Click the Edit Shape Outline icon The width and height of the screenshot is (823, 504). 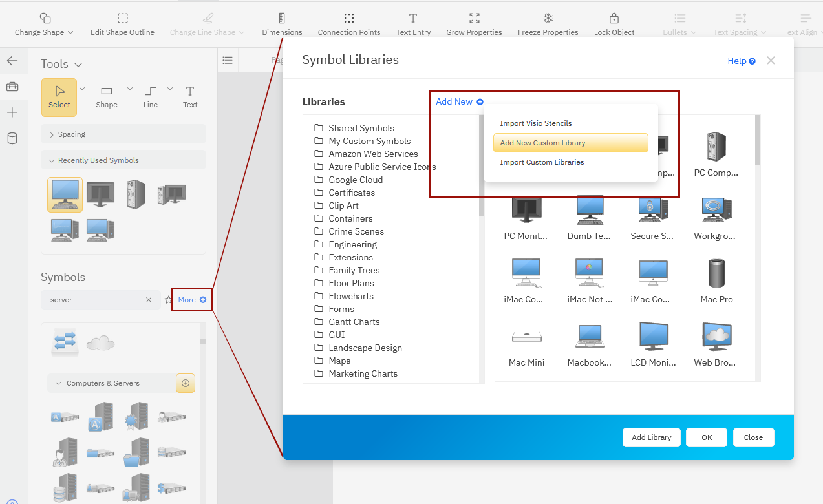click(x=122, y=19)
